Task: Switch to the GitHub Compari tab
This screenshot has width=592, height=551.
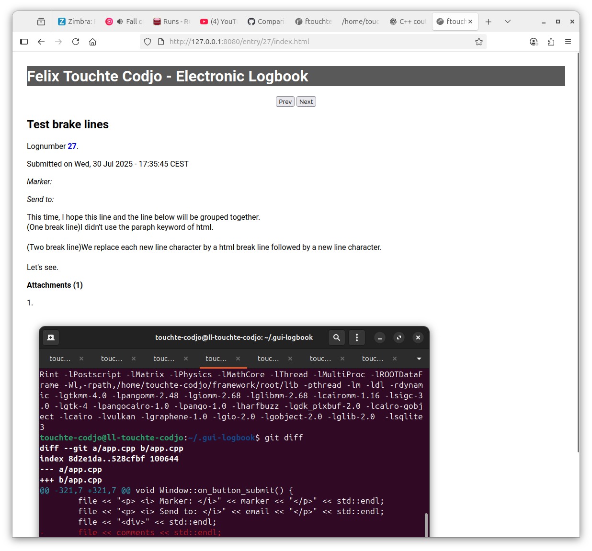Action: coord(266,22)
